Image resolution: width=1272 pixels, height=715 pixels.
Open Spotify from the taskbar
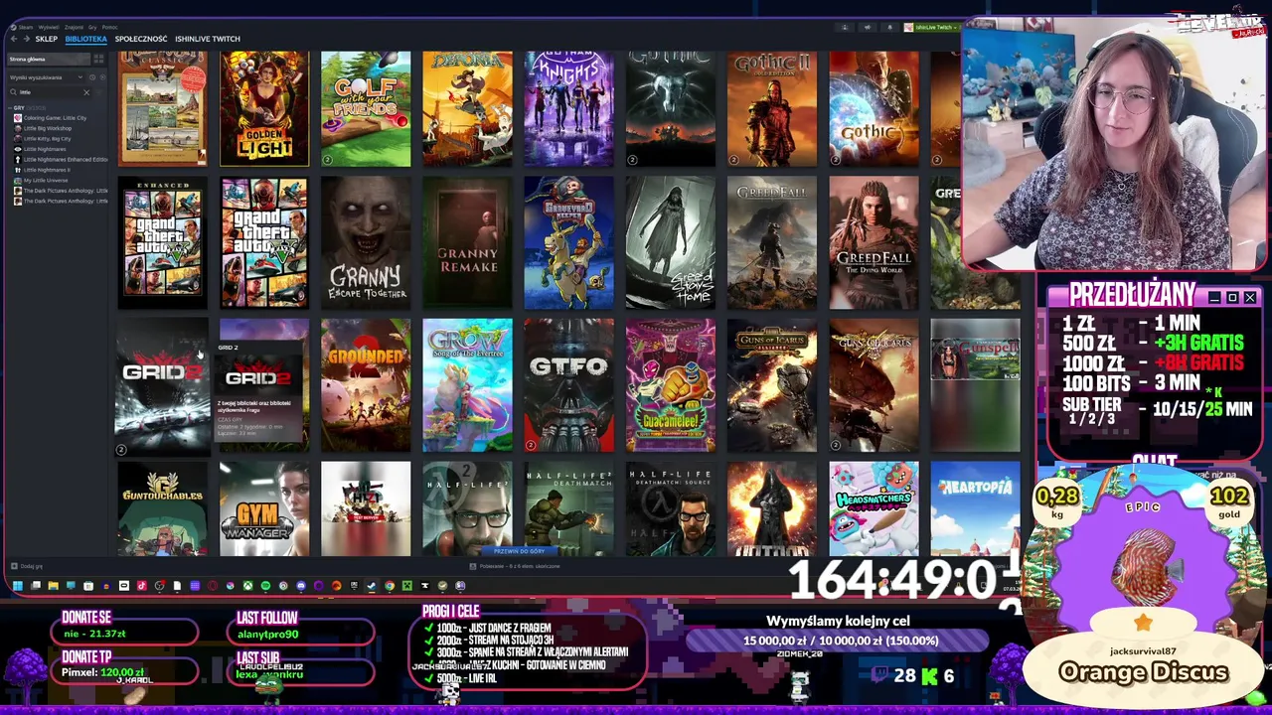pyautogui.click(x=265, y=586)
